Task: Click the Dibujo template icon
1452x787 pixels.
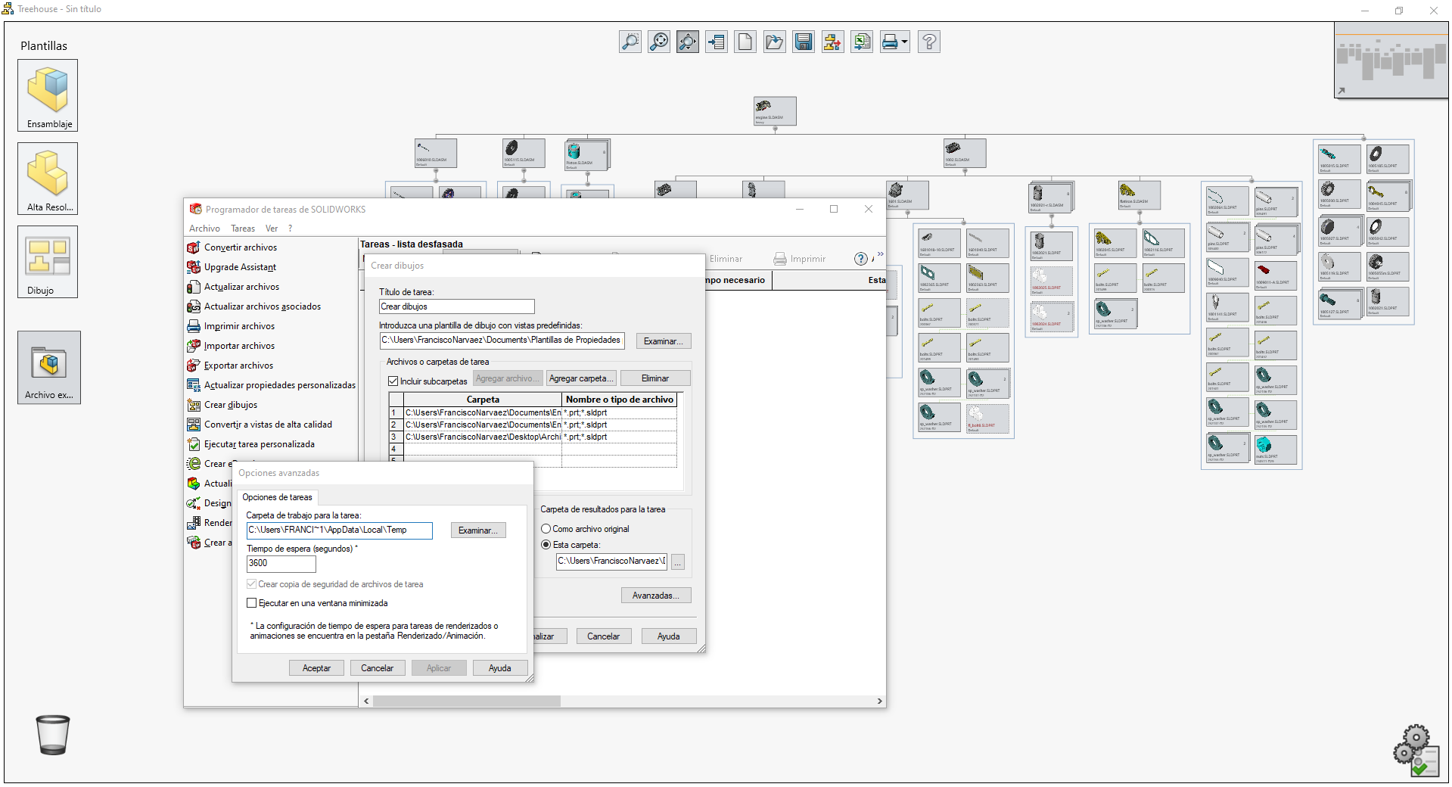Action: (47, 257)
